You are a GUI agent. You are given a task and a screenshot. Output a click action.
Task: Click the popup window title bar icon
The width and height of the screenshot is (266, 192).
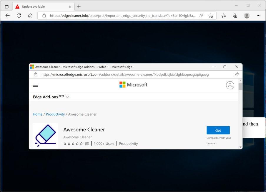coord(32,67)
